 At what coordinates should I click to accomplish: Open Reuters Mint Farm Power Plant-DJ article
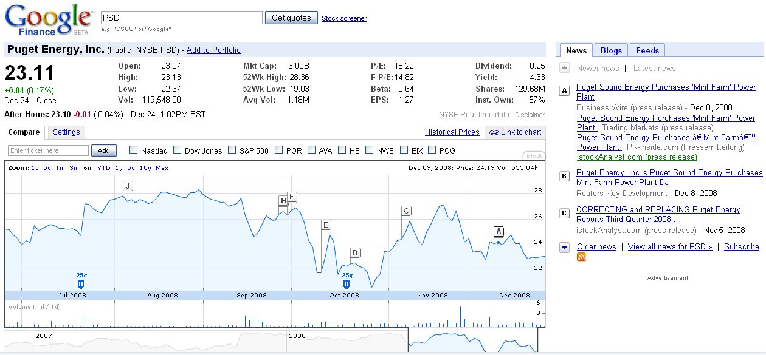(x=669, y=178)
